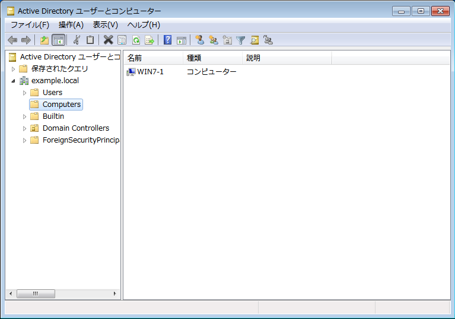This screenshot has width=455, height=319.
Task: Collapse the example.local domain node
Action: tap(13, 81)
